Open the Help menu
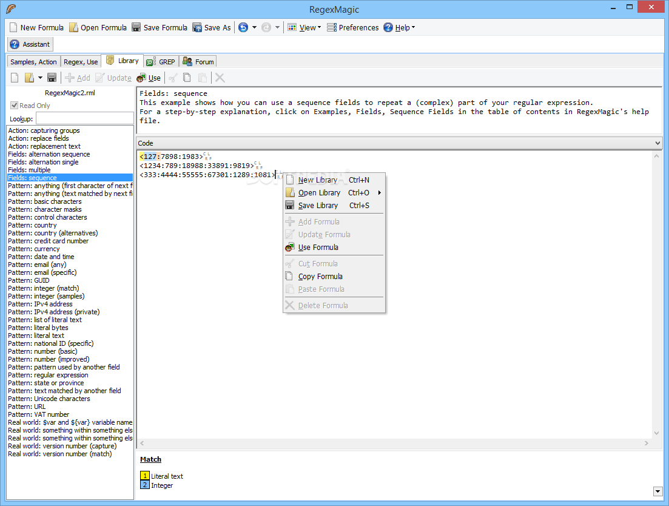The image size is (669, 506). 399,28
